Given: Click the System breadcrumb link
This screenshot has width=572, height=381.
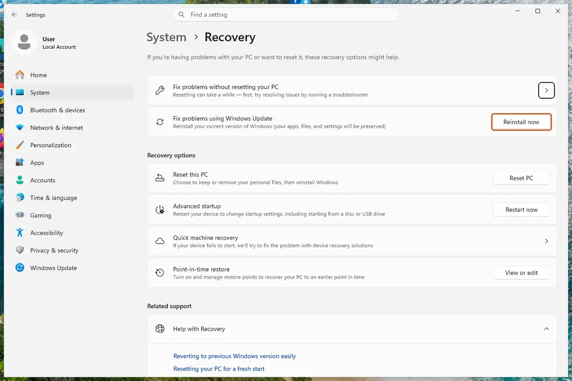Looking at the screenshot, I should click(x=166, y=37).
